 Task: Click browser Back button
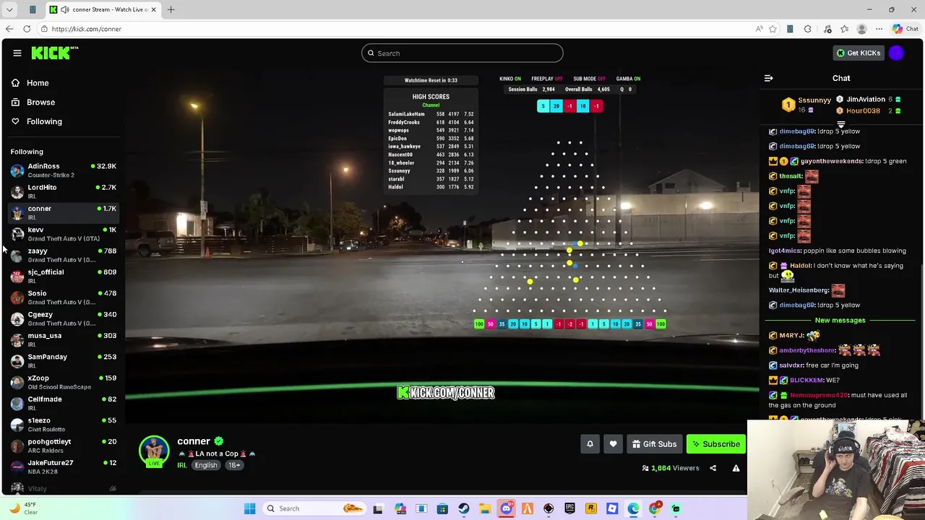[x=9, y=29]
